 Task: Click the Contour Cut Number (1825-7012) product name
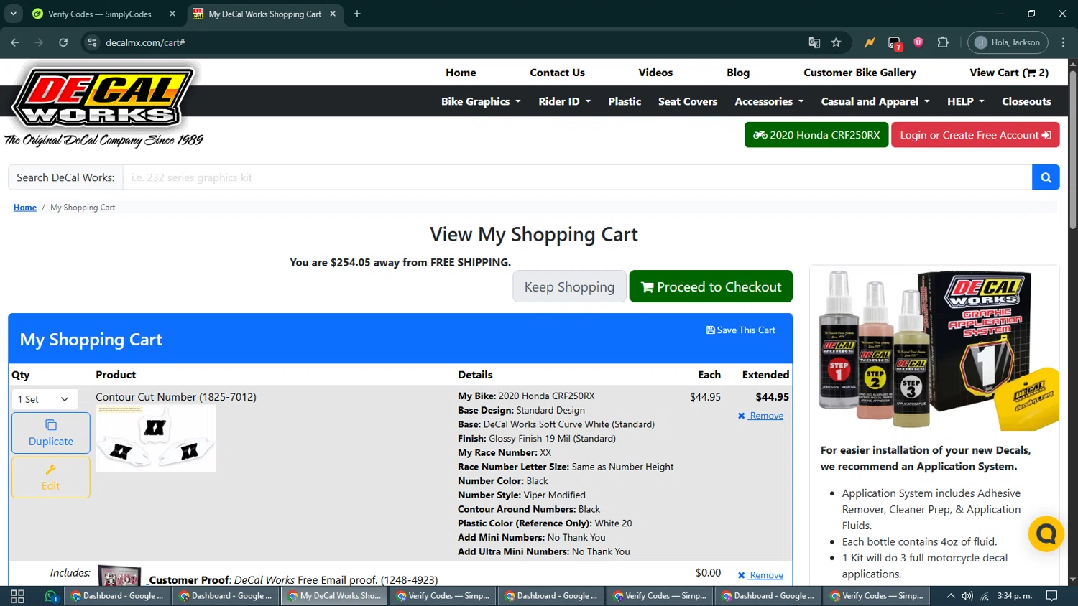[176, 397]
